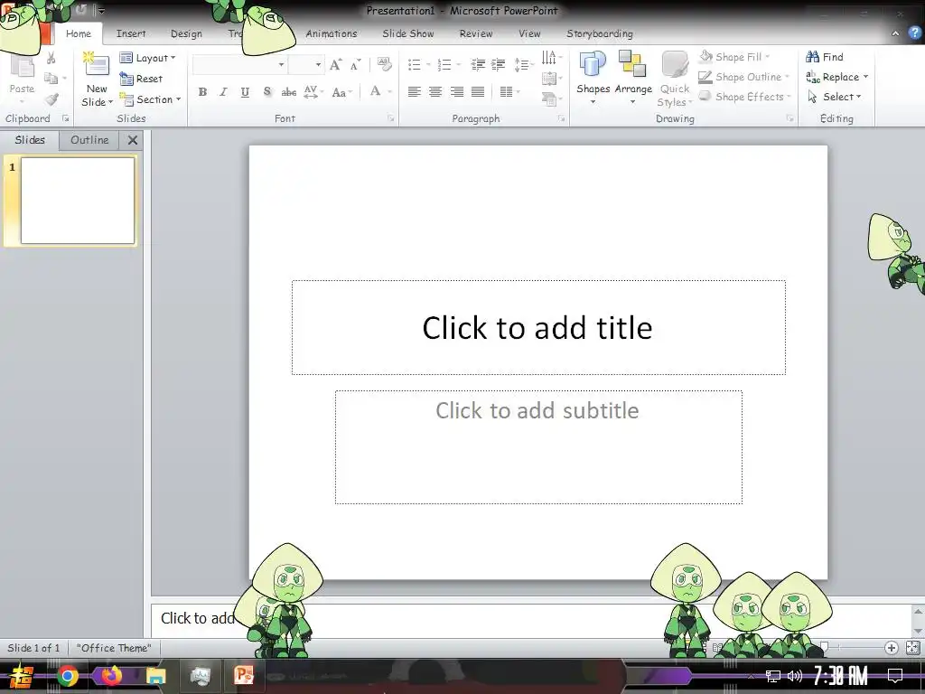The height and width of the screenshot is (694, 925).
Task: Click the zoom in plus icon
Action: click(x=891, y=648)
